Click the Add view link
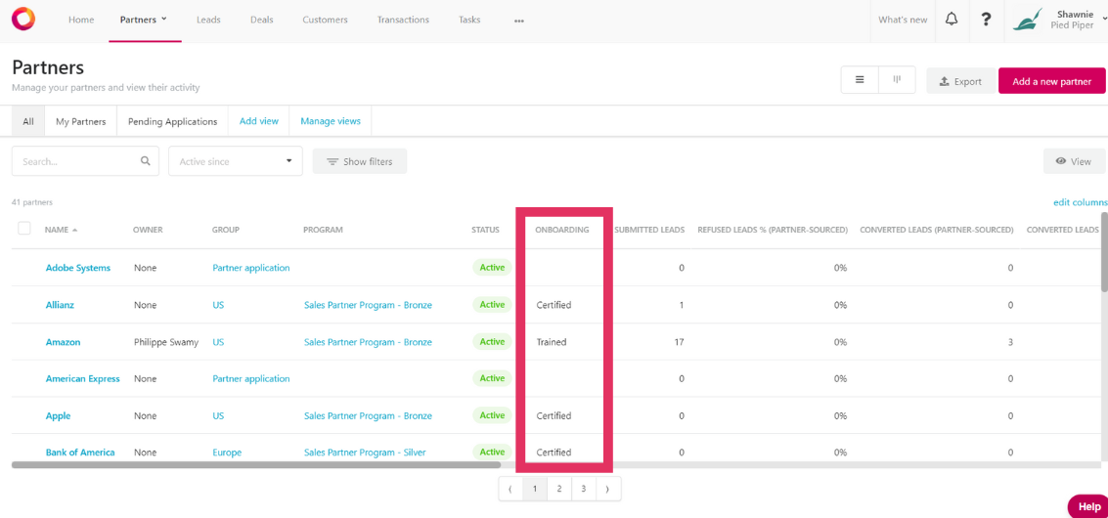Image resolution: width=1108 pixels, height=518 pixels. (x=258, y=121)
